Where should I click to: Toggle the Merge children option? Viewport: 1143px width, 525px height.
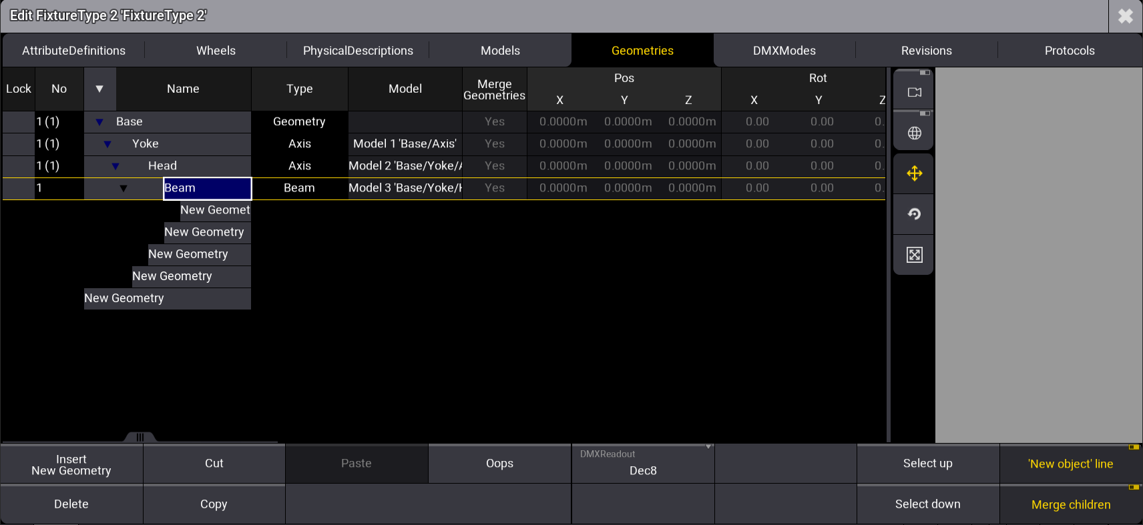pyautogui.click(x=1070, y=505)
